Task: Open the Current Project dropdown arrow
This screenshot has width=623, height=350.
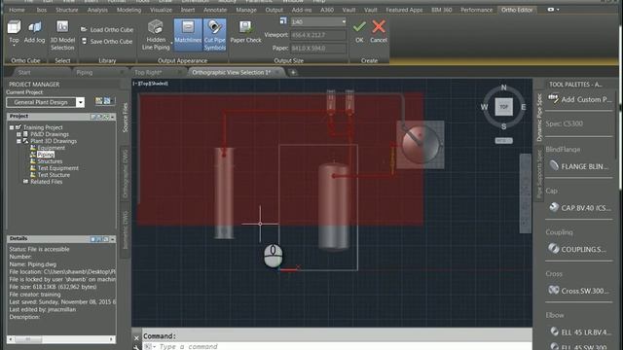Action: 80,102
